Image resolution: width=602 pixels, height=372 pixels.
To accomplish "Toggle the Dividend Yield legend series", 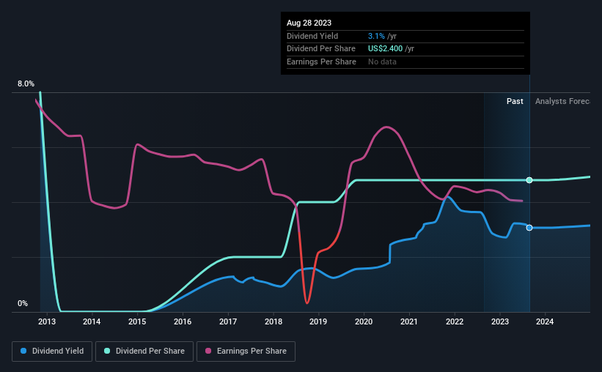I will point(52,351).
